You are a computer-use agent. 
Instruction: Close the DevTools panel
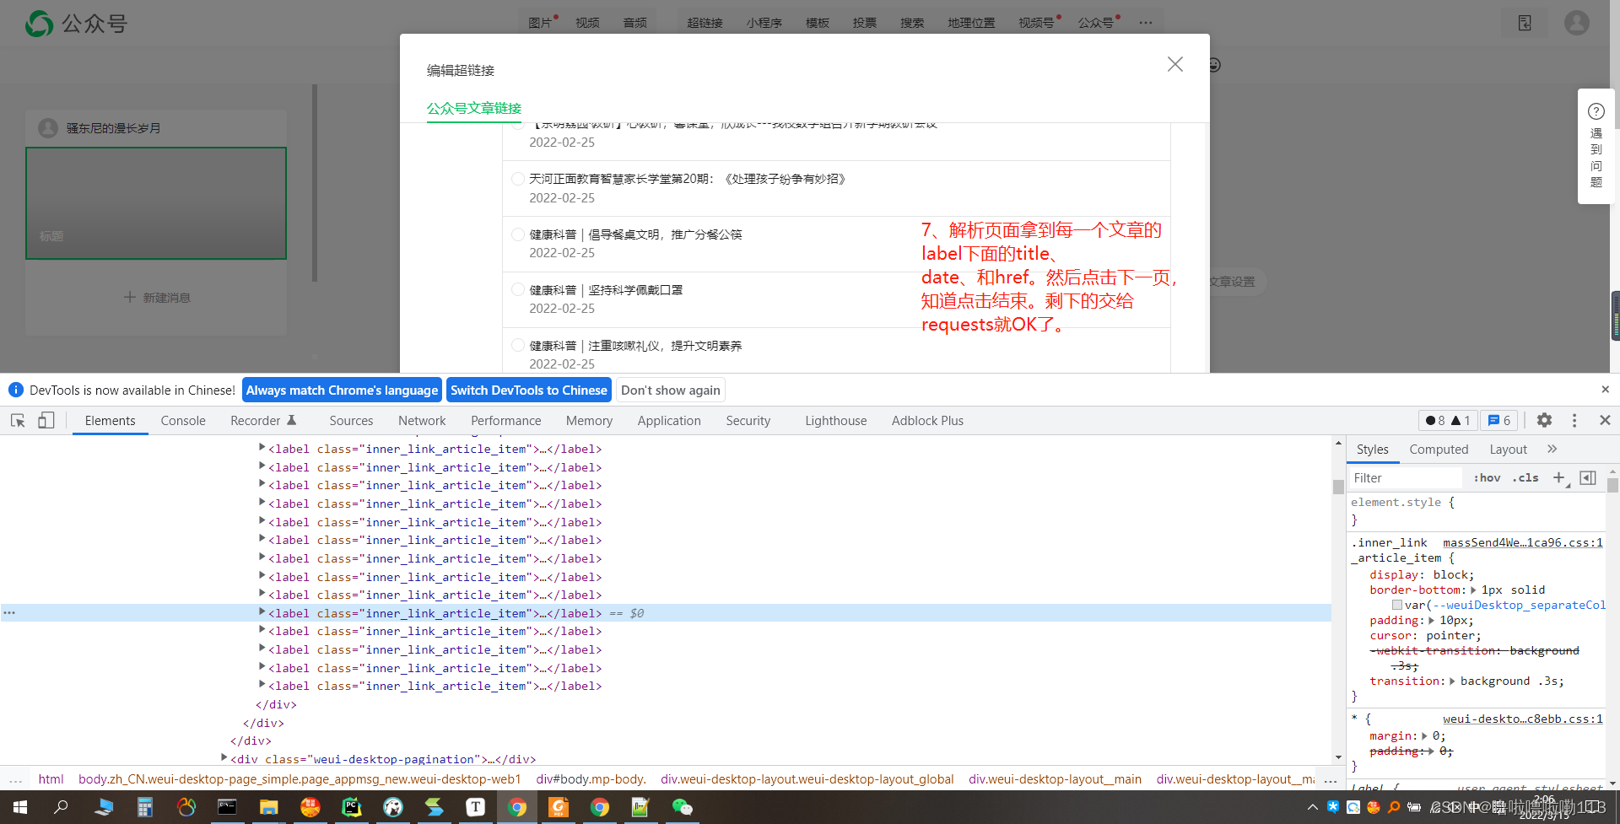click(1605, 420)
